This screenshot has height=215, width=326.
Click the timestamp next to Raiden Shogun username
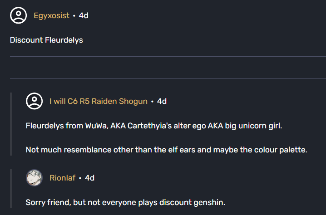[162, 101]
